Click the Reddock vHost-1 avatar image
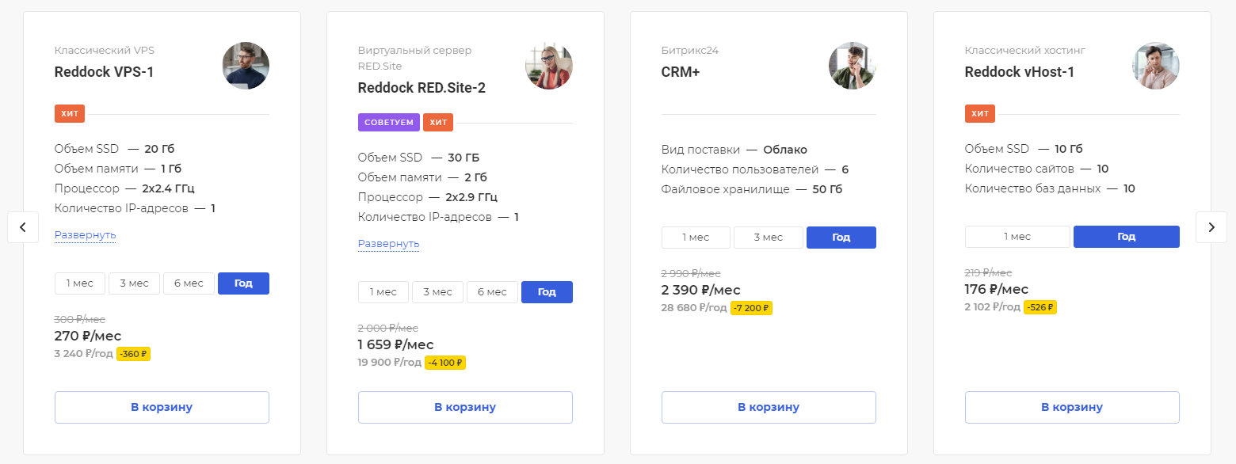Screen dimensions: 1236x464 (x=1156, y=66)
